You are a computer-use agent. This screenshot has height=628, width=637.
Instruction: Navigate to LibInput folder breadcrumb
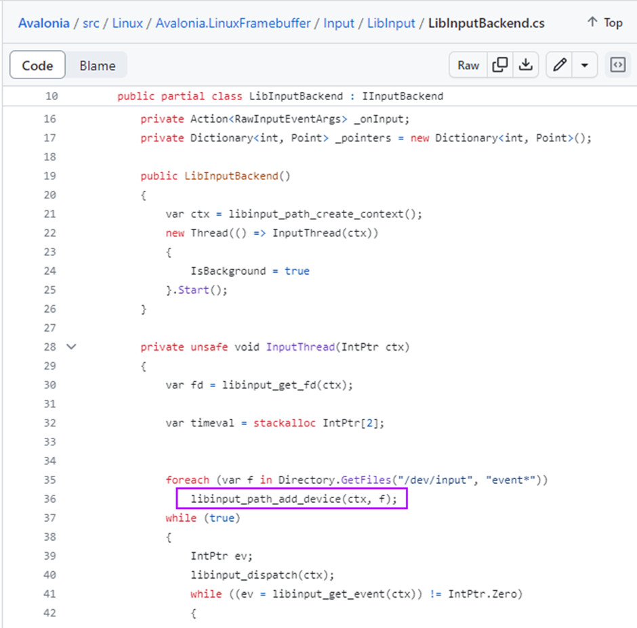click(x=391, y=23)
